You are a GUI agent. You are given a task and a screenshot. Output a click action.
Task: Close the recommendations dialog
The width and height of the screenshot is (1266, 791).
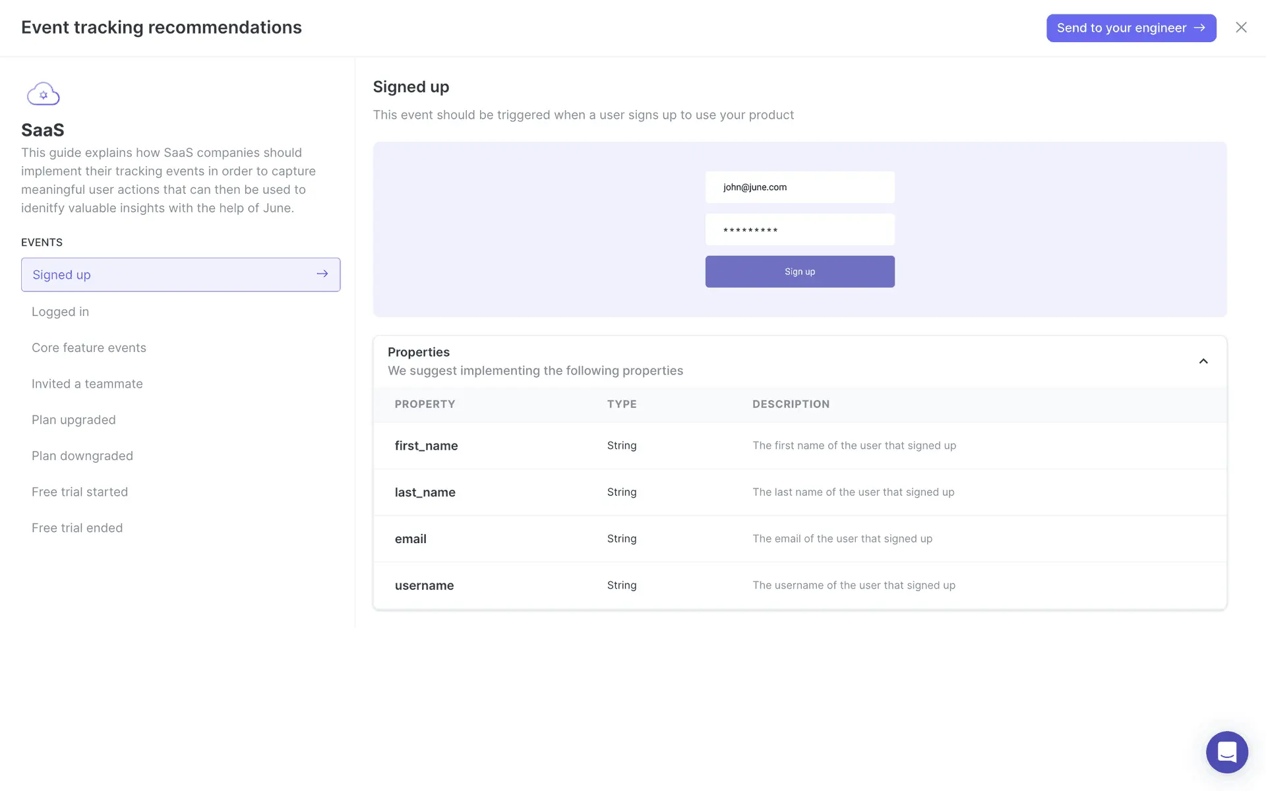click(1241, 28)
